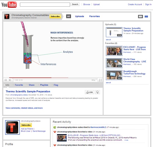This screenshot has width=153, height=147.
Task: Seek on the video progress bar
Action: click(53, 78)
